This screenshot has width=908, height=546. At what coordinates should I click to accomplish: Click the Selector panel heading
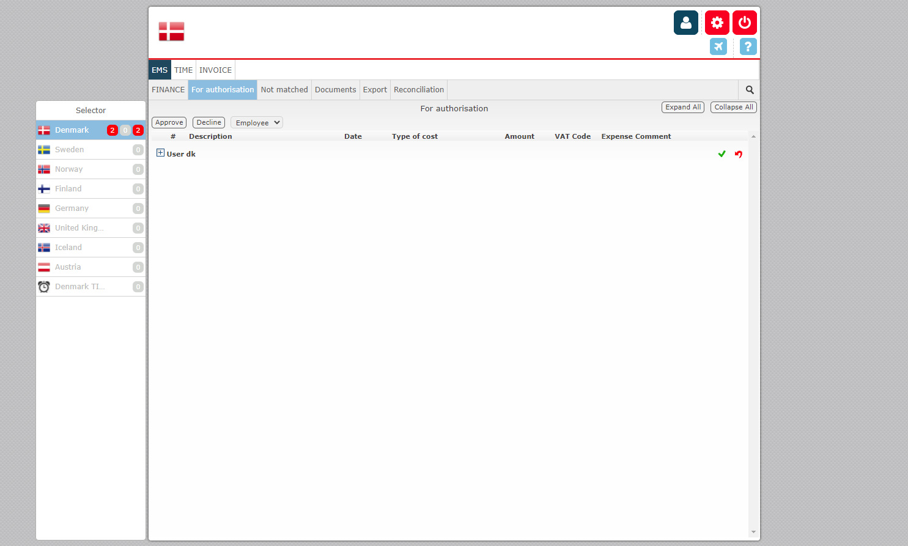coord(90,111)
